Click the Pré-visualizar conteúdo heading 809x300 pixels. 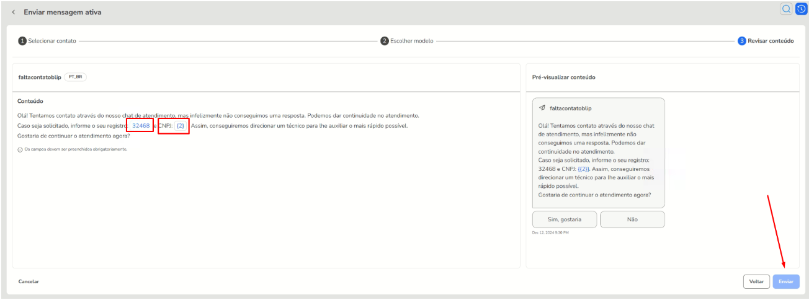click(x=563, y=77)
